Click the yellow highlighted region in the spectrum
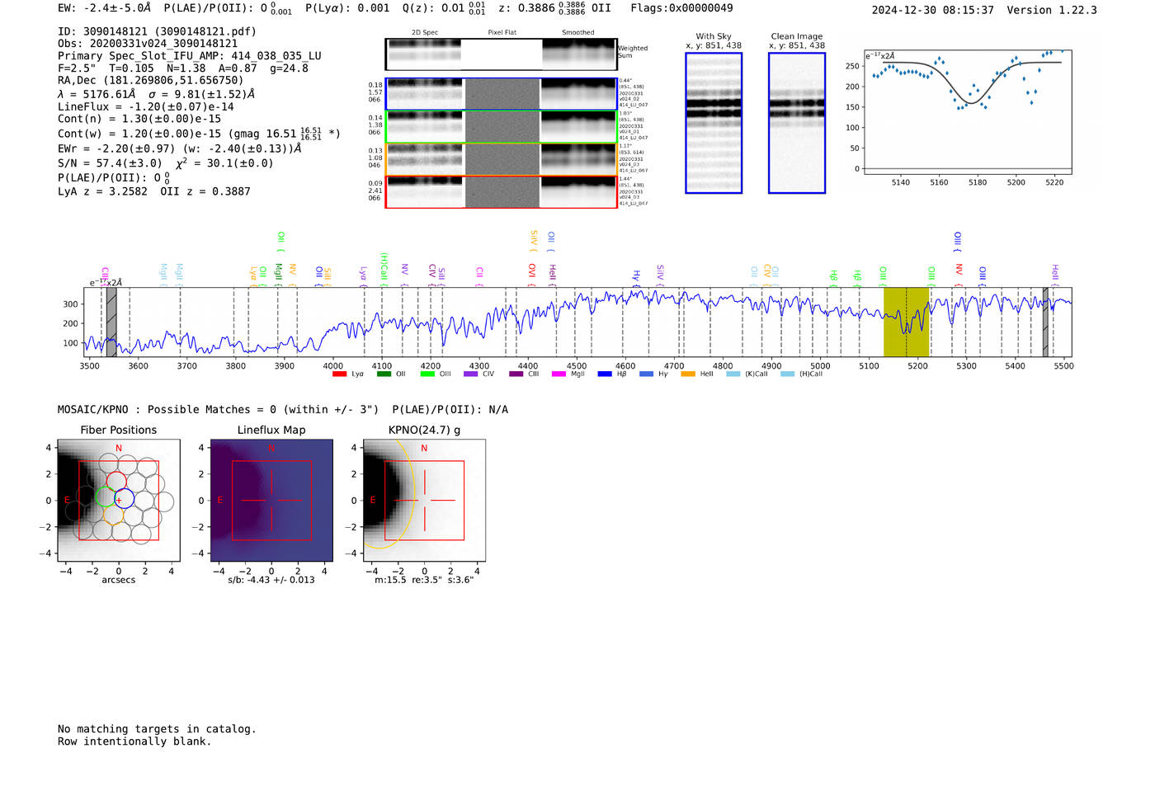 (x=906, y=322)
